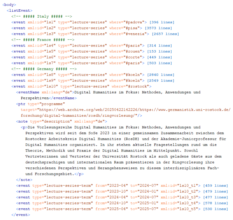Expand folded '[2549 lines]' of event ls9
The height and width of the screenshot is (220, 233).
tap(161, 81)
